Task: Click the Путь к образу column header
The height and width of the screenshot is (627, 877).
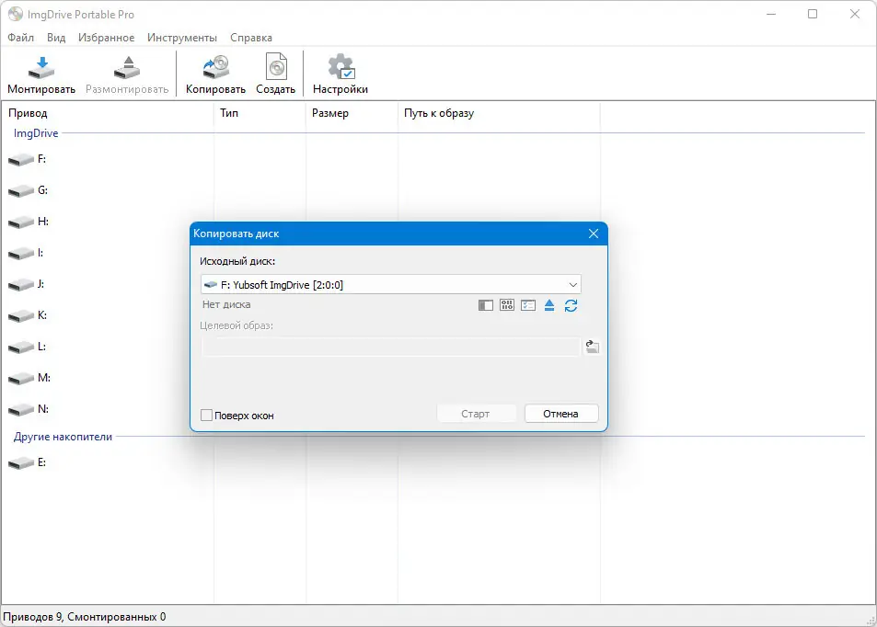Action: click(x=499, y=113)
